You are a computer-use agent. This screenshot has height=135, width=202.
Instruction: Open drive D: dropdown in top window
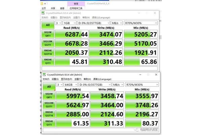pos(94,23)
